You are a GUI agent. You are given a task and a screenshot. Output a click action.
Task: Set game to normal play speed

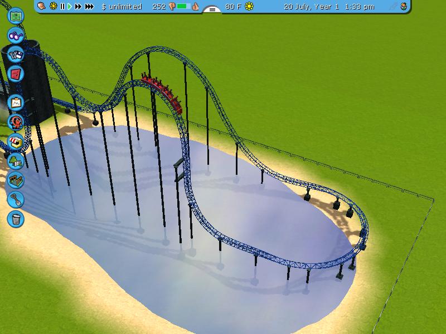69,6
